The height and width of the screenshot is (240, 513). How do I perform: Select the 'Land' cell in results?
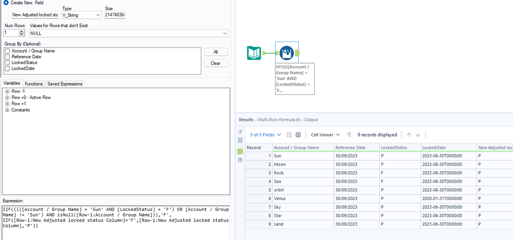click(x=303, y=224)
